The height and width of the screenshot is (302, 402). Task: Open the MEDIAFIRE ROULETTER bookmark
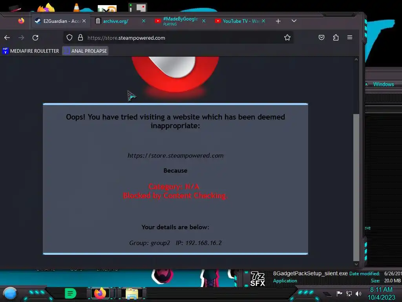pyautogui.click(x=31, y=51)
